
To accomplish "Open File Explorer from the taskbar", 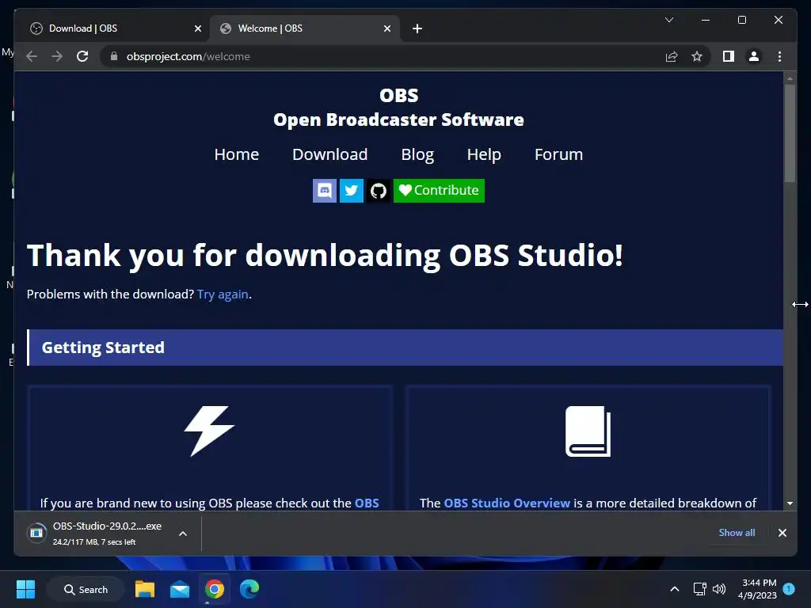I will coord(145,589).
